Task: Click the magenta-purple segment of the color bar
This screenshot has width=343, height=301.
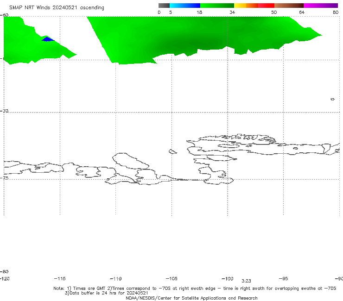Action: click(x=321, y=6)
